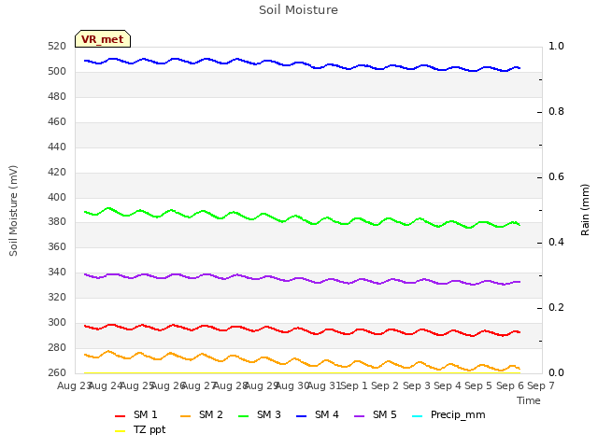The image size is (598, 448).
Task: Click the 1.0 rain axis label
Action: [x=556, y=46]
